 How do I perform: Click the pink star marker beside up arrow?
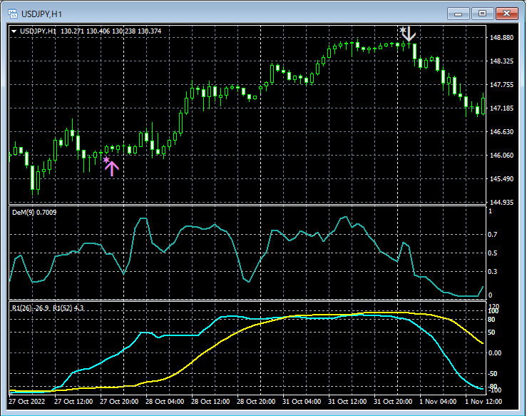pos(106,161)
